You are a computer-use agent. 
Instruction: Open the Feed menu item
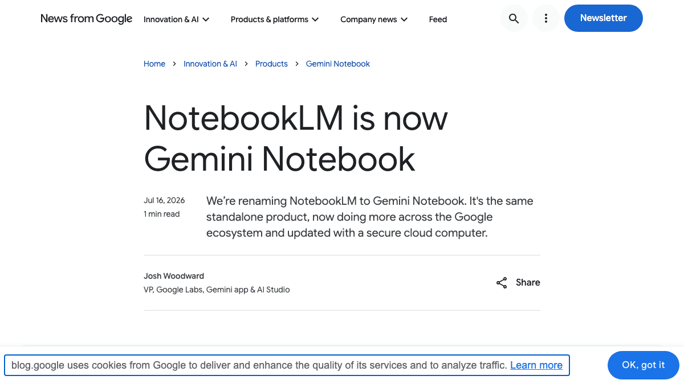[x=438, y=19]
